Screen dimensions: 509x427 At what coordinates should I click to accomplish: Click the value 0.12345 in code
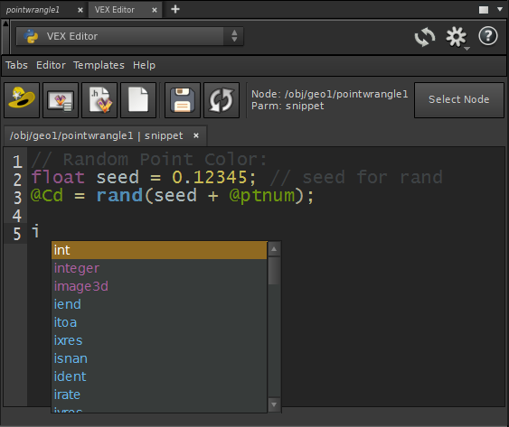click(x=210, y=177)
